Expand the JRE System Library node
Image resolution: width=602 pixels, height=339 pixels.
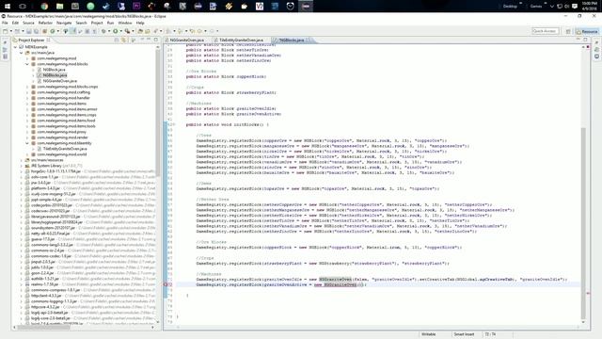pos(22,166)
